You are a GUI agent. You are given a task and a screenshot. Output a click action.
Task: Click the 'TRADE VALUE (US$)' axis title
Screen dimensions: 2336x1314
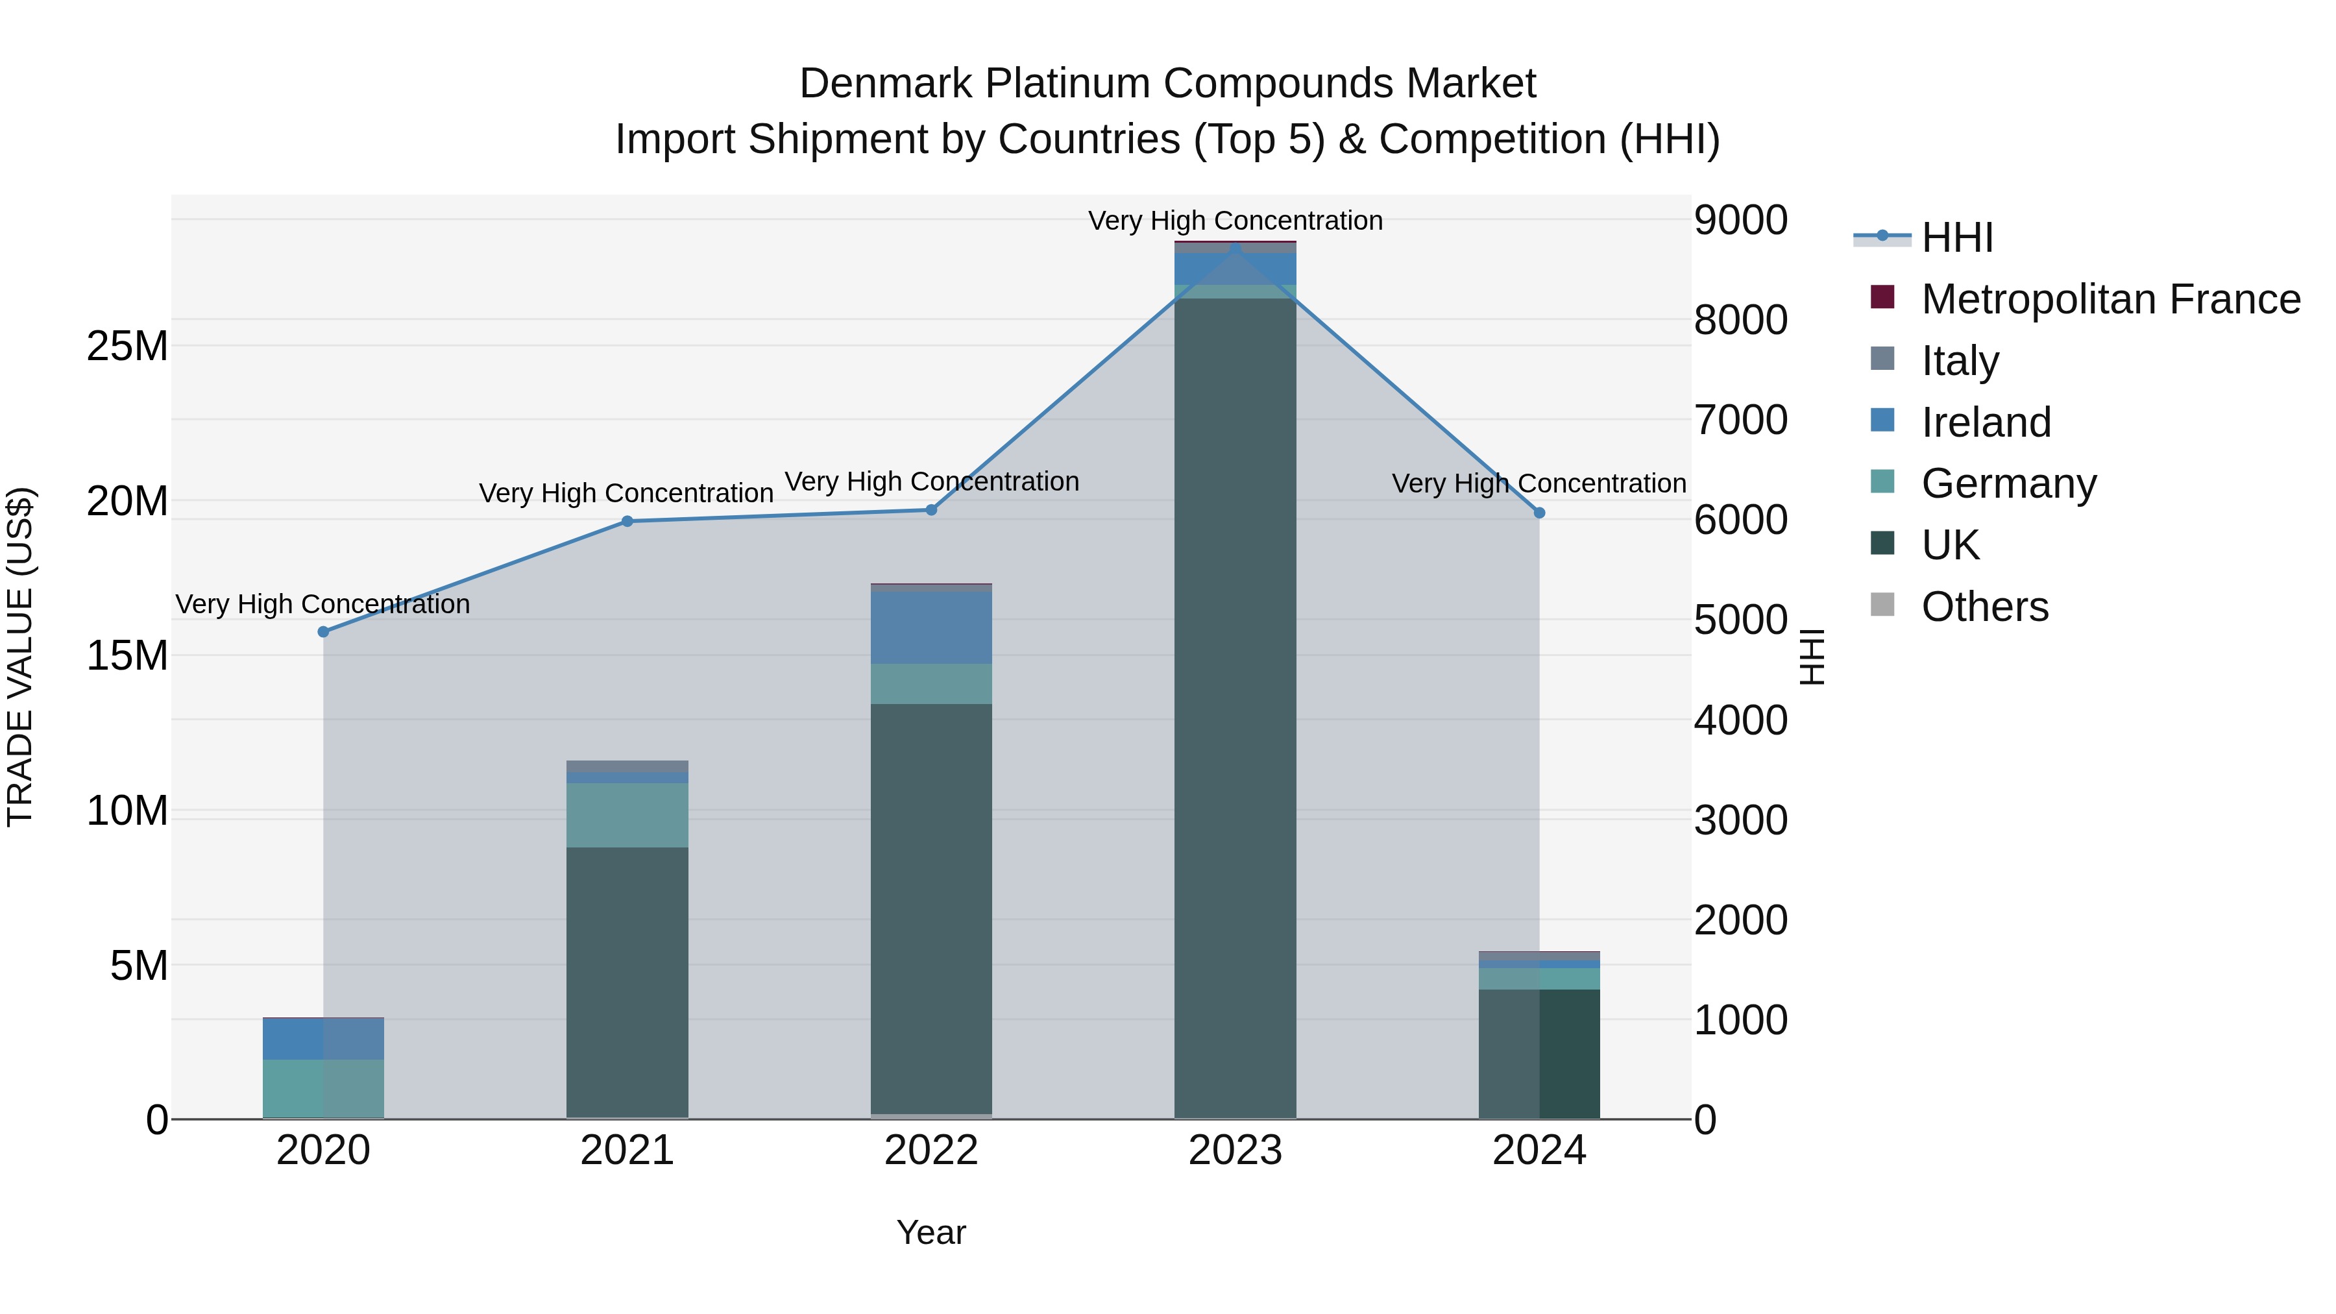click(20, 657)
